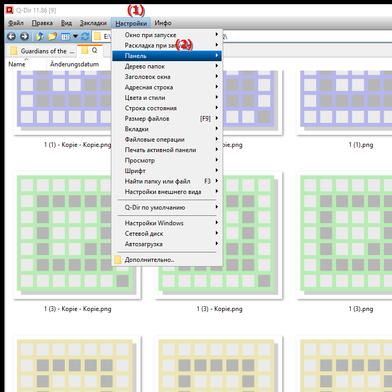Click Дополнительно.. menu entry
This screenshot has width=392, height=392.
[x=167, y=260]
